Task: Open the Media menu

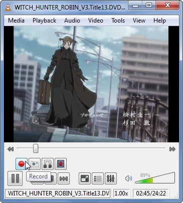Action: tap(16, 21)
